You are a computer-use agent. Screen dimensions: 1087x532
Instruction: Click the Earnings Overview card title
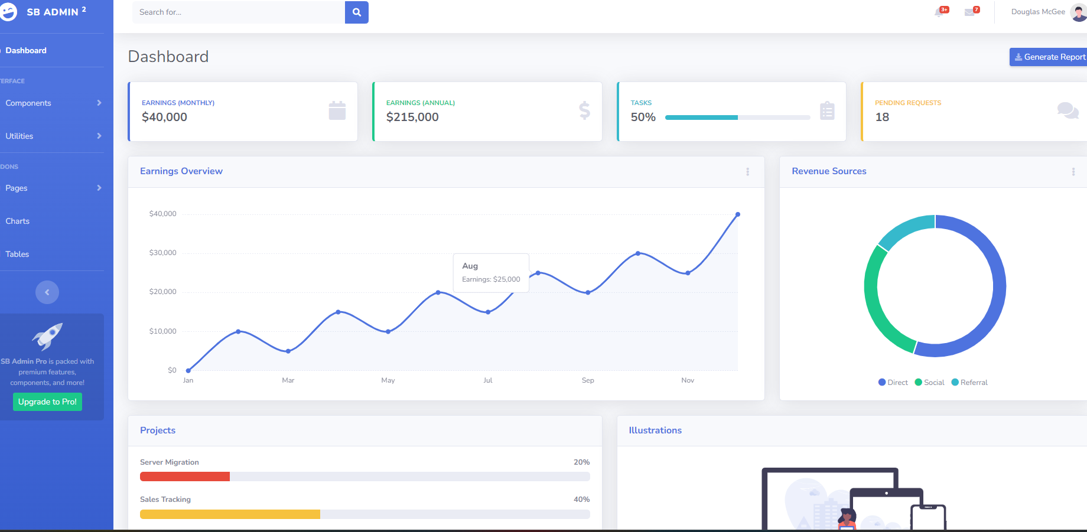click(x=181, y=171)
